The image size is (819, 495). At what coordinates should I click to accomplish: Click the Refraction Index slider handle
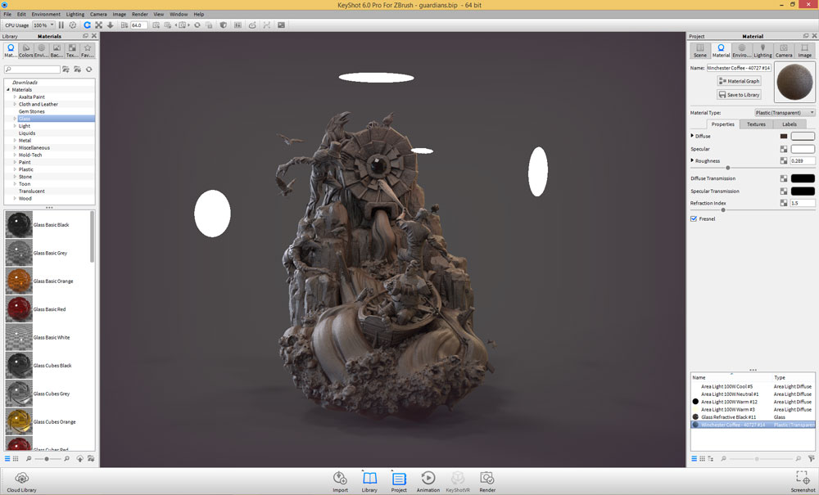tap(723, 209)
